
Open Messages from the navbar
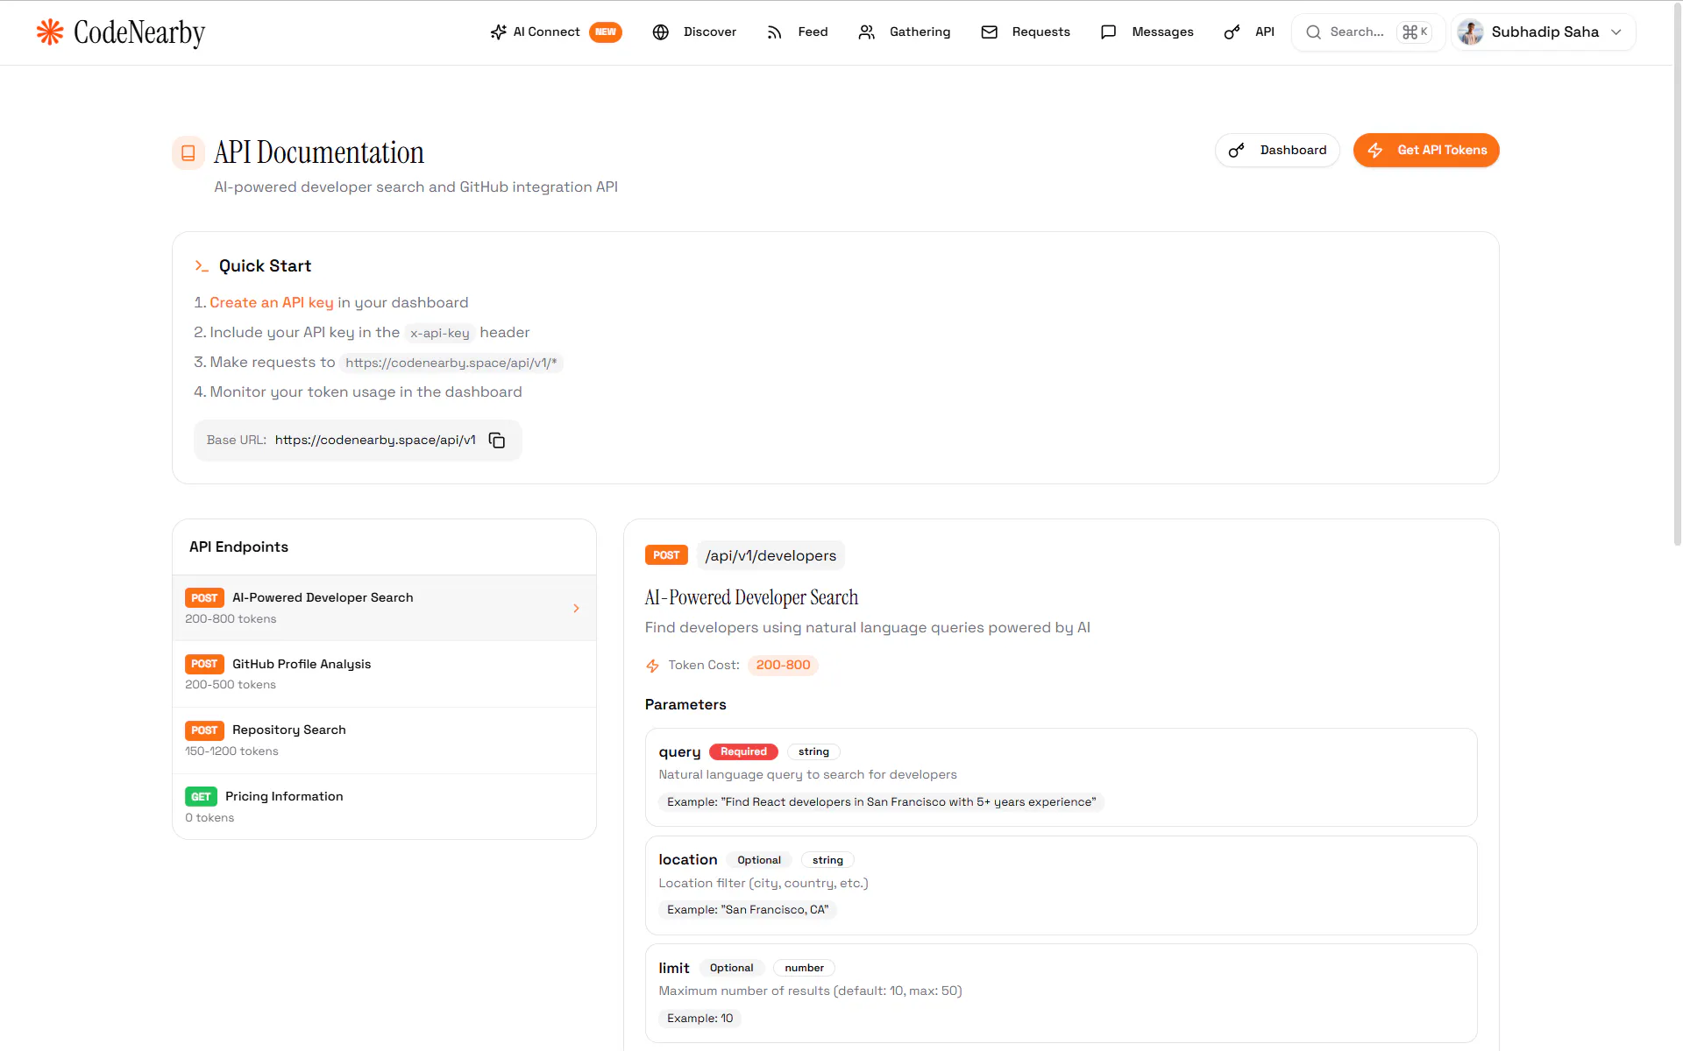(x=1147, y=32)
